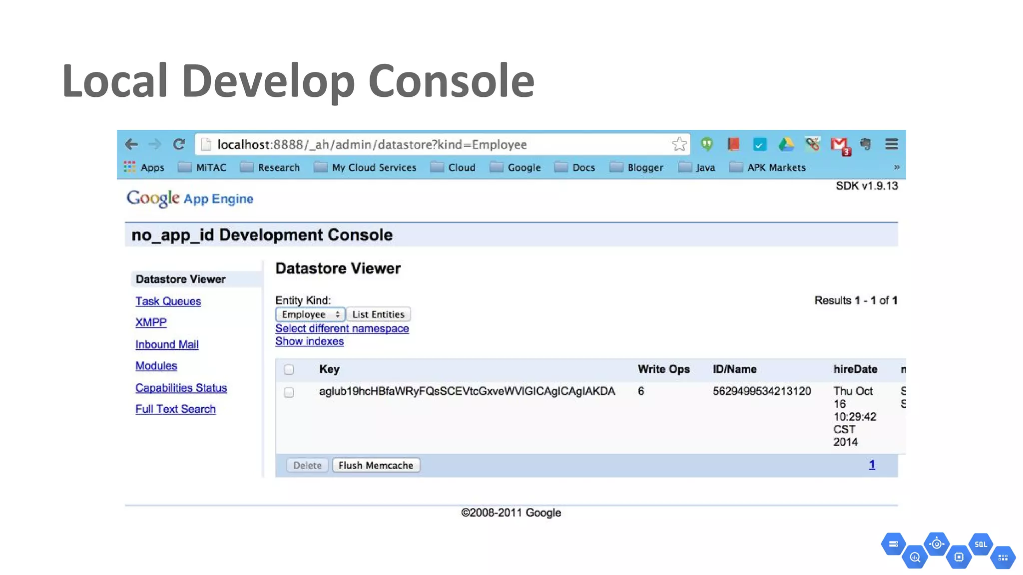1023x575 pixels.
Task: Check the Employee entity row checkbox
Action: 289,392
